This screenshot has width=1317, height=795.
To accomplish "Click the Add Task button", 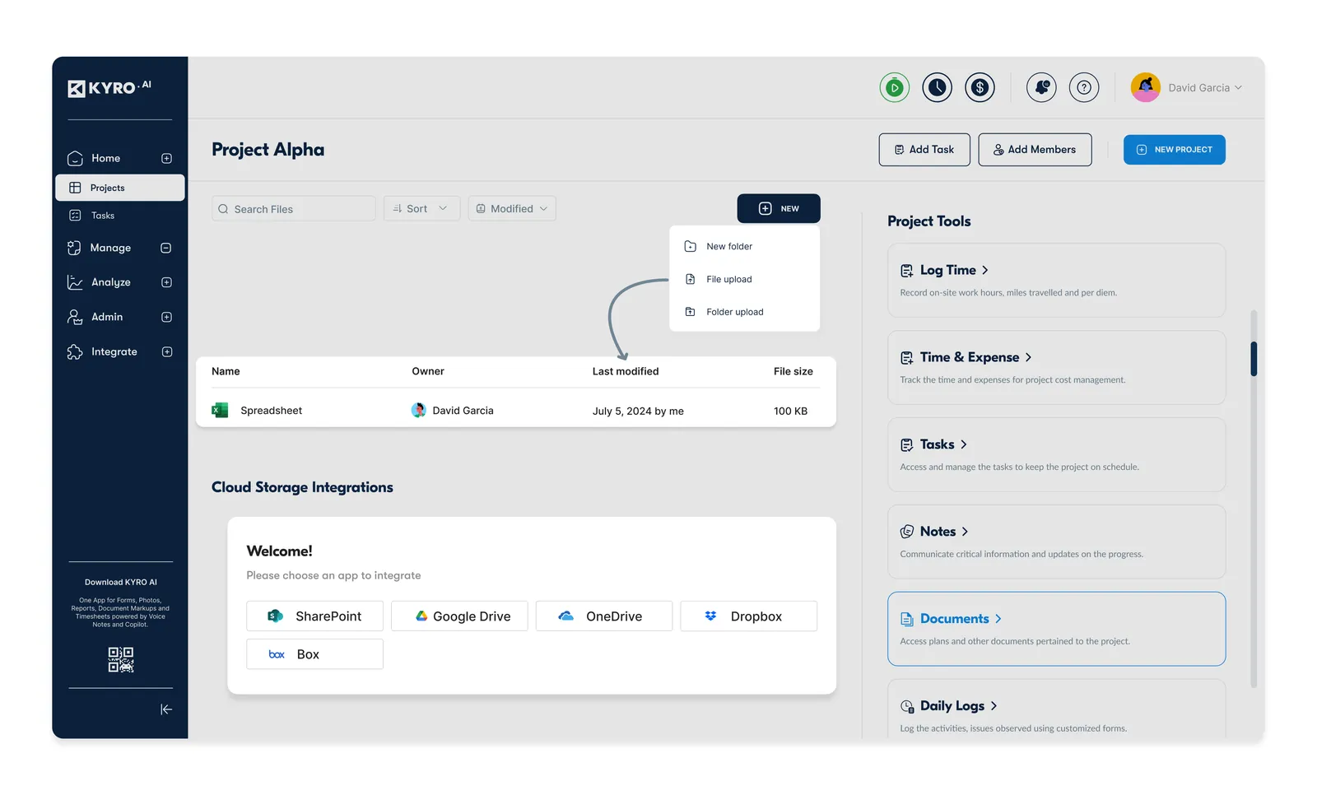I will pos(924,150).
